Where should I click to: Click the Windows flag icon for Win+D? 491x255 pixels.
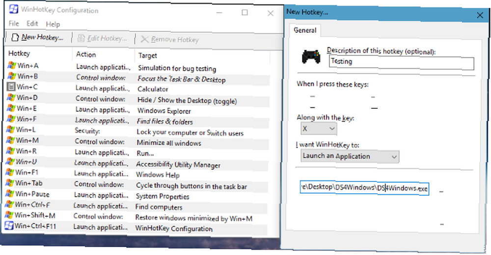11,97
